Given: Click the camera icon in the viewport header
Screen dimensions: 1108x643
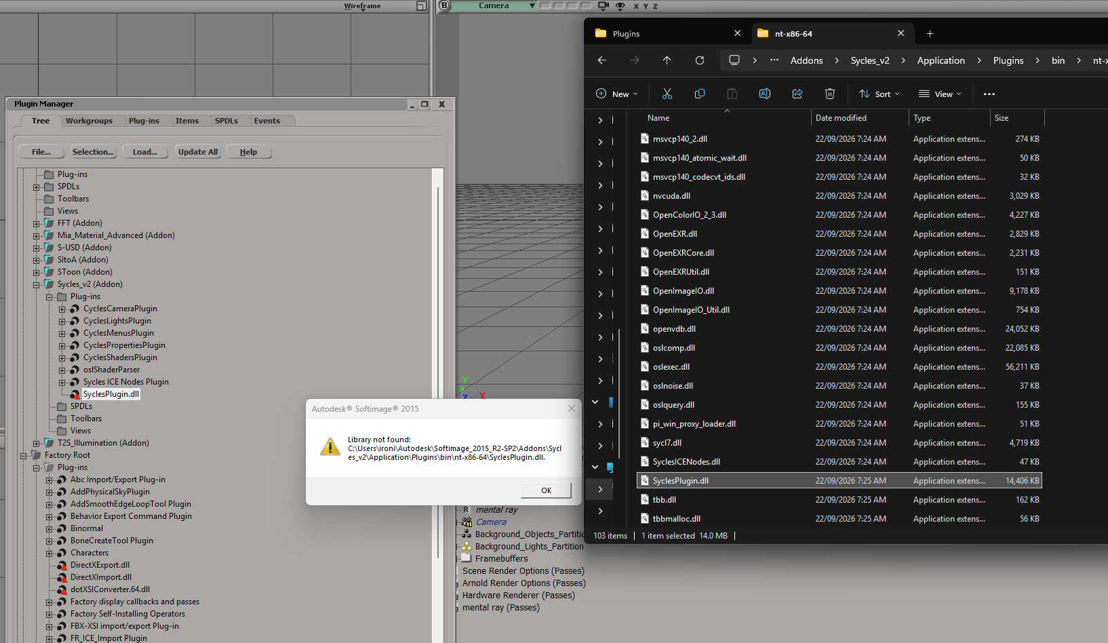Looking at the screenshot, I should [604, 5].
